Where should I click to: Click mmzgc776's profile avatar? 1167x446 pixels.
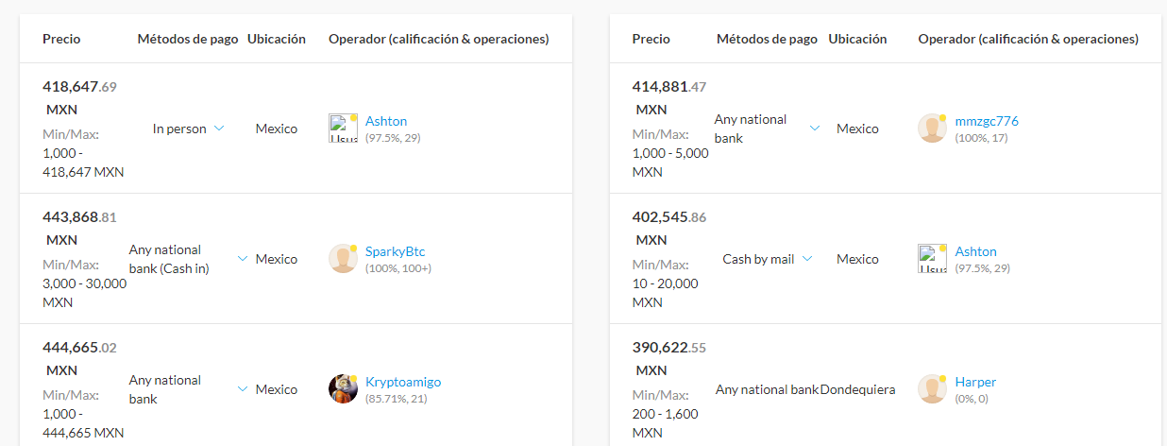click(x=932, y=129)
